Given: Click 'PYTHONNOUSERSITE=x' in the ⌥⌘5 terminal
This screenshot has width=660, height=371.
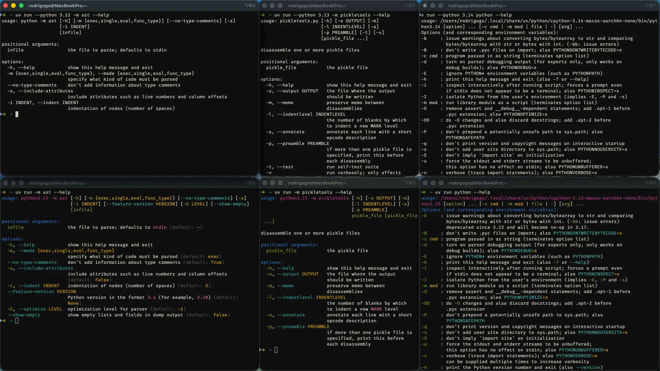Looking at the screenshot, I should (603, 333).
